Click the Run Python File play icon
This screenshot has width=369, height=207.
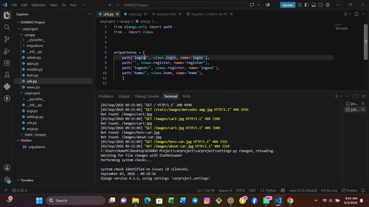point(346,14)
